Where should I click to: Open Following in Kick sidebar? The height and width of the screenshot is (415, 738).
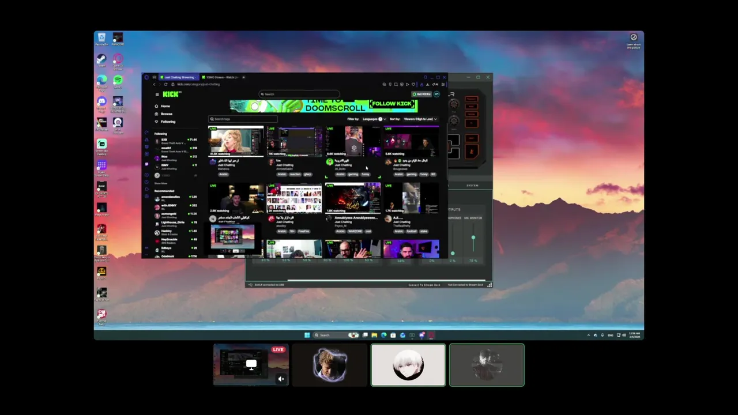165,122
